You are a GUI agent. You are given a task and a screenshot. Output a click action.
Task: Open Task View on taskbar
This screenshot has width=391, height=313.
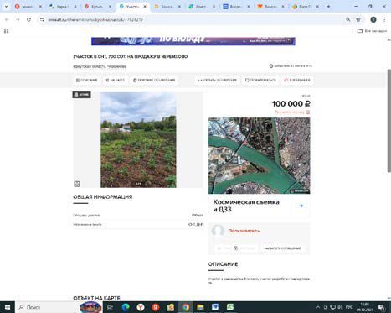pyautogui.click(x=110, y=307)
